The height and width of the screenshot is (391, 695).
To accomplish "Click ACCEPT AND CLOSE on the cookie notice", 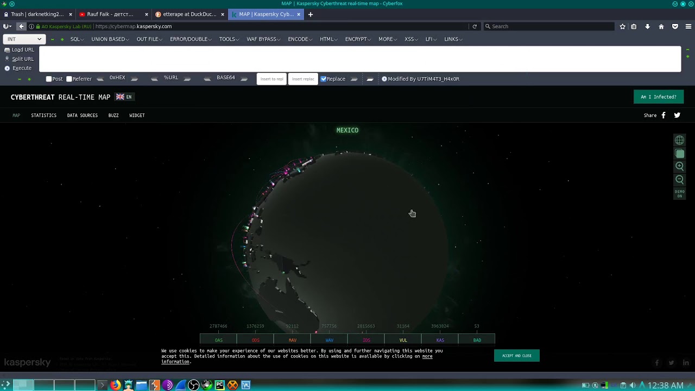I will coord(517,356).
